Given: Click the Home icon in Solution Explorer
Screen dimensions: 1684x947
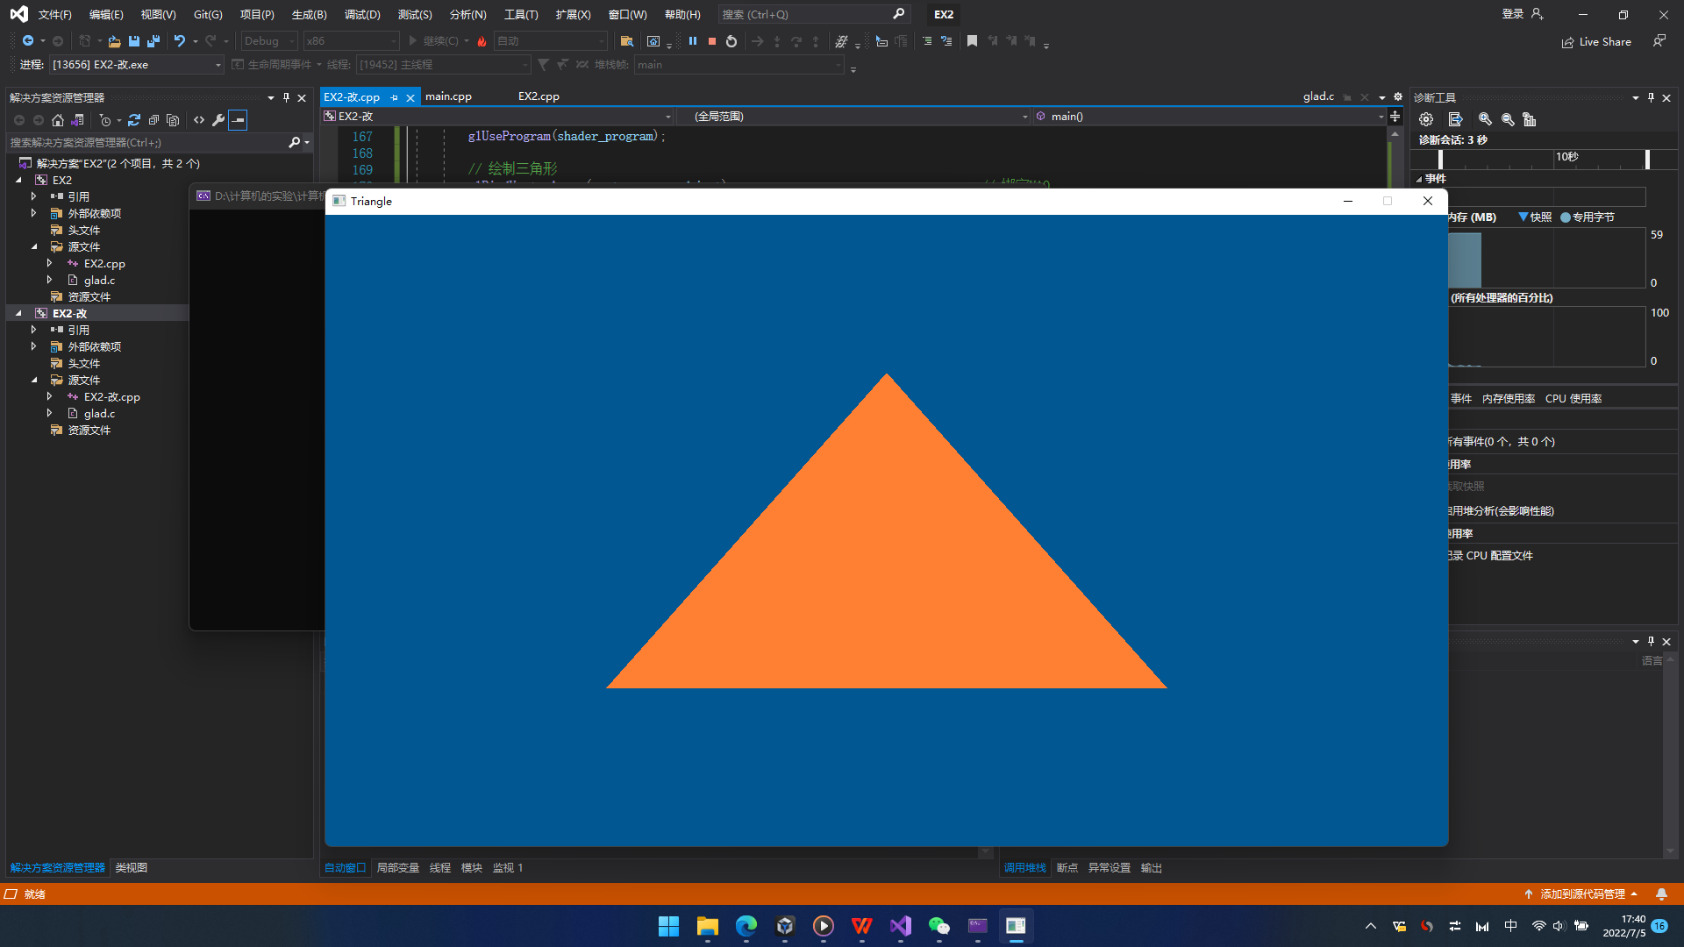Looking at the screenshot, I should point(58,120).
